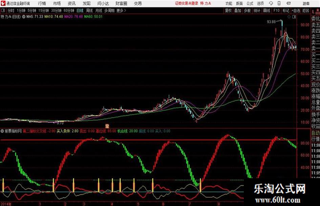Viewport: 320px width, 206px height.
Task: Open the headset customer service icon
Action: click(271, 3)
